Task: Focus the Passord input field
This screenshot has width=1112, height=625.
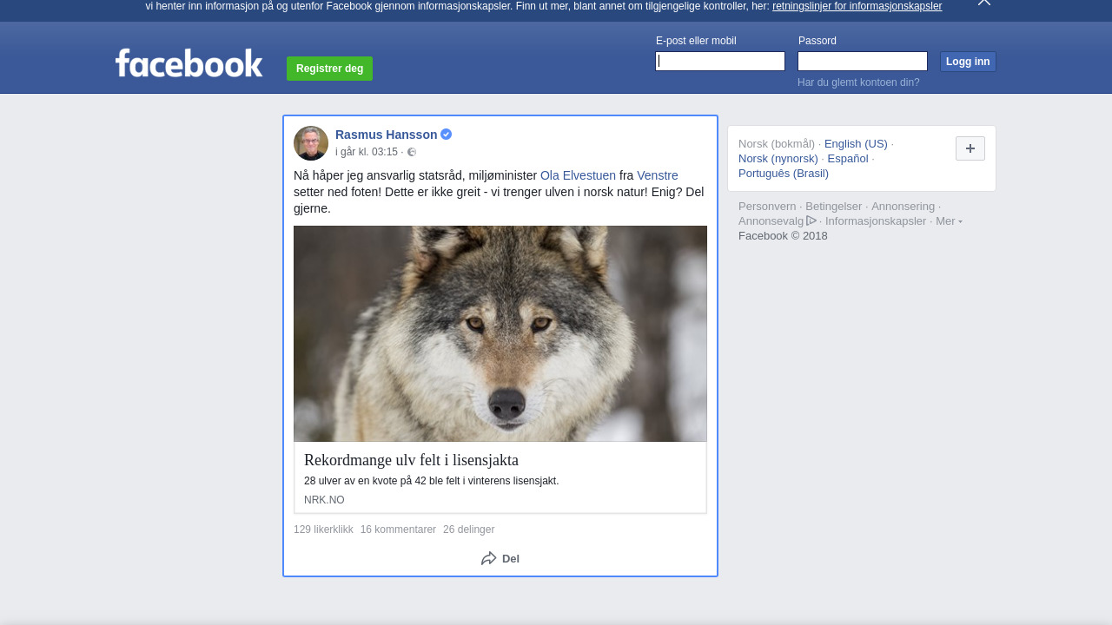Action: [x=863, y=61]
